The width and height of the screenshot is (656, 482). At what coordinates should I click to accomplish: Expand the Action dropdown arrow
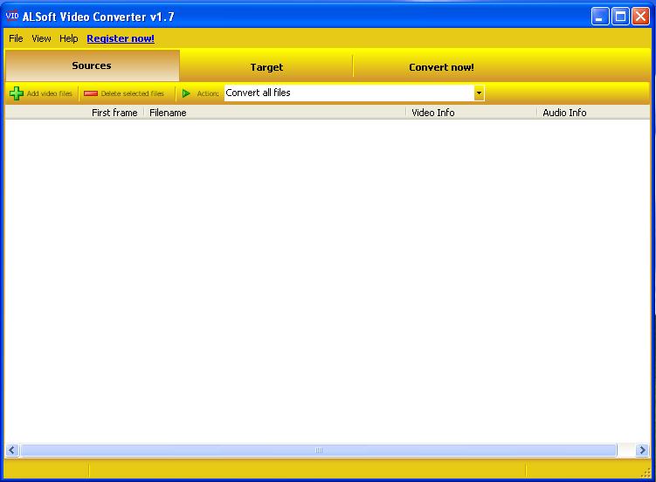coord(479,93)
